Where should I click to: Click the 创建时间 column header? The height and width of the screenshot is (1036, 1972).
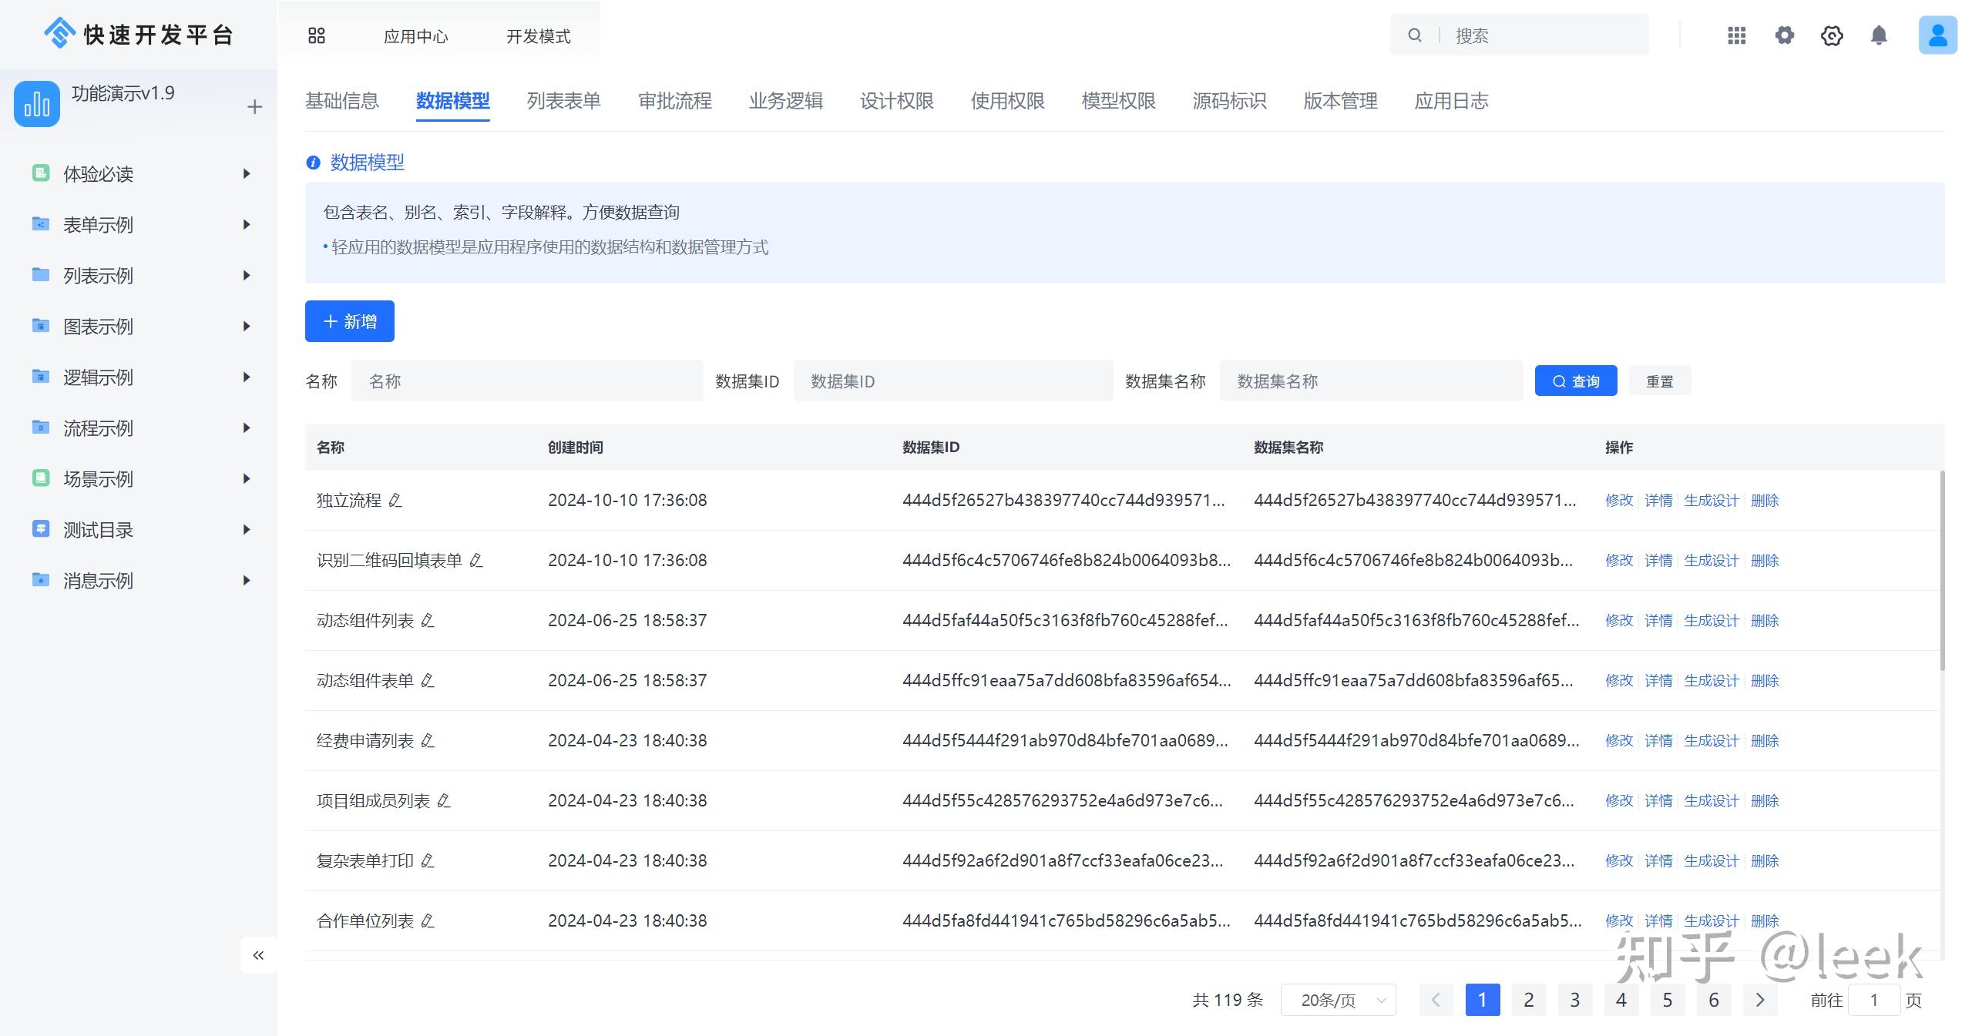[x=576, y=448]
